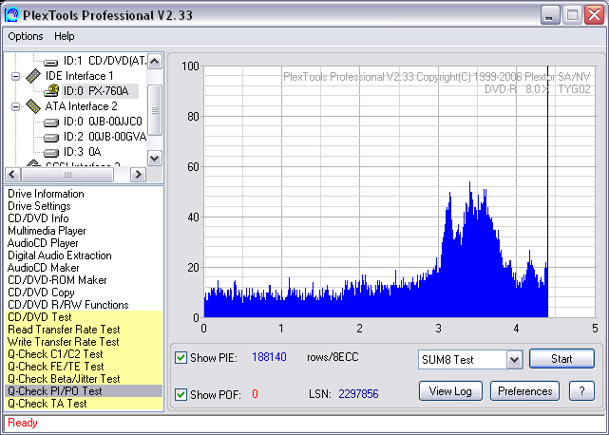This screenshot has height=435, width=609.
Task: Click the ATA Interface 2 chip icon
Action: pos(33,106)
